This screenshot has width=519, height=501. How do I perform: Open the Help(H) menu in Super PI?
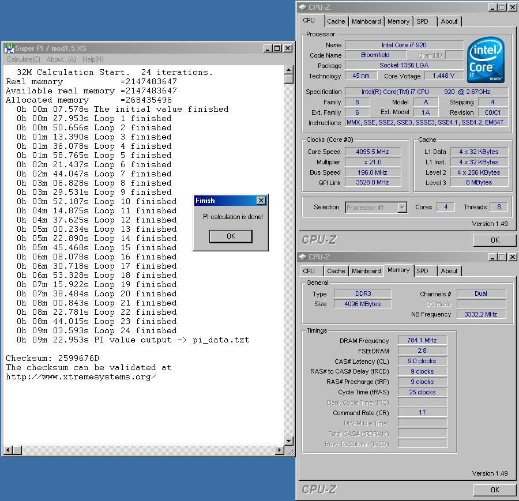tap(93, 59)
